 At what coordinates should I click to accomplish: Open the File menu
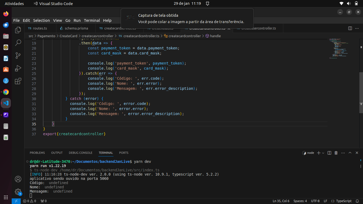(x=16, y=20)
